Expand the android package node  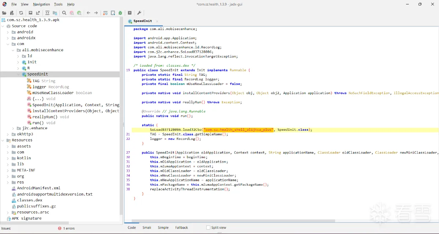tap(8, 32)
